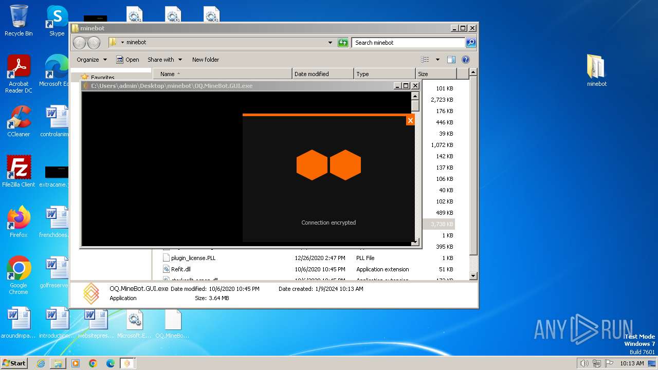Open minebot folder on desktop
Image resolution: width=658 pixels, height=370 pixels.
tap(596, 71)
